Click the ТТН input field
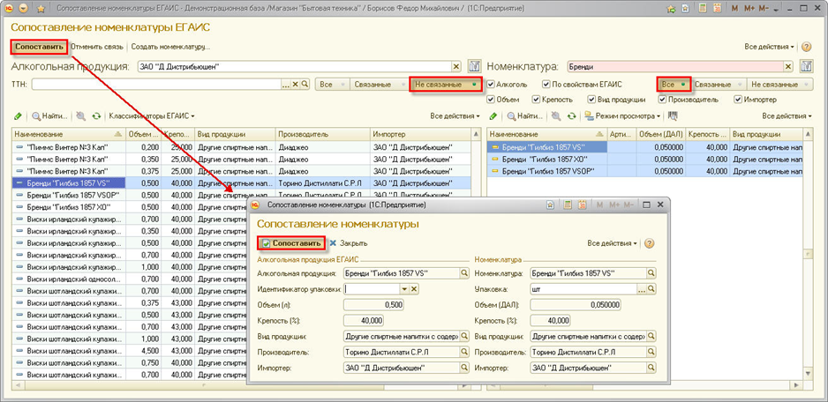Viewport: 828px width, 402px height. pyautogui.click(x=156, y=85)
